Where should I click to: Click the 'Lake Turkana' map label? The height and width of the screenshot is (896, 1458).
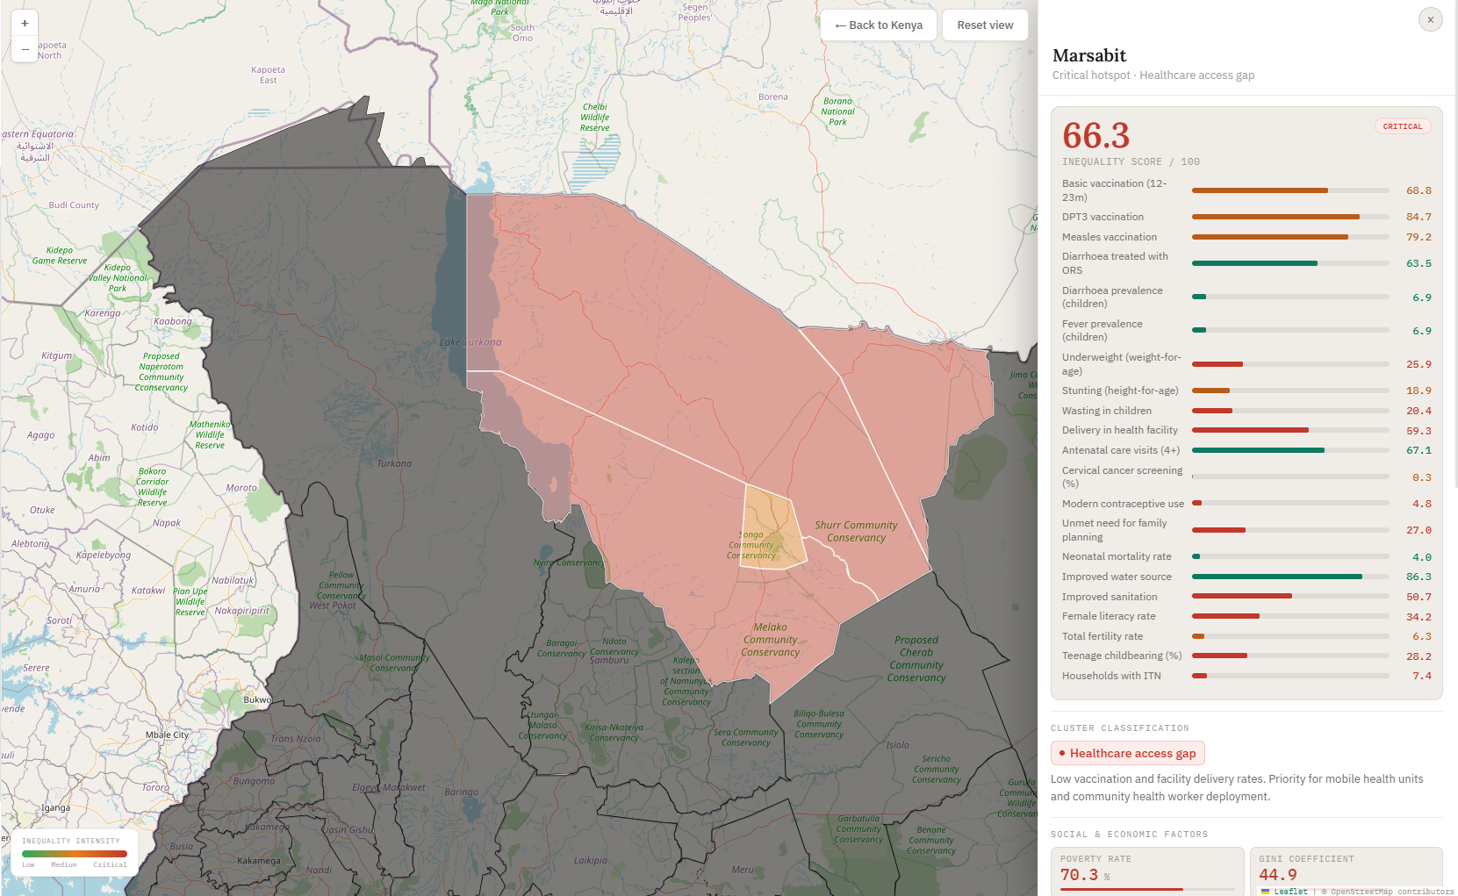coord(470,342)
